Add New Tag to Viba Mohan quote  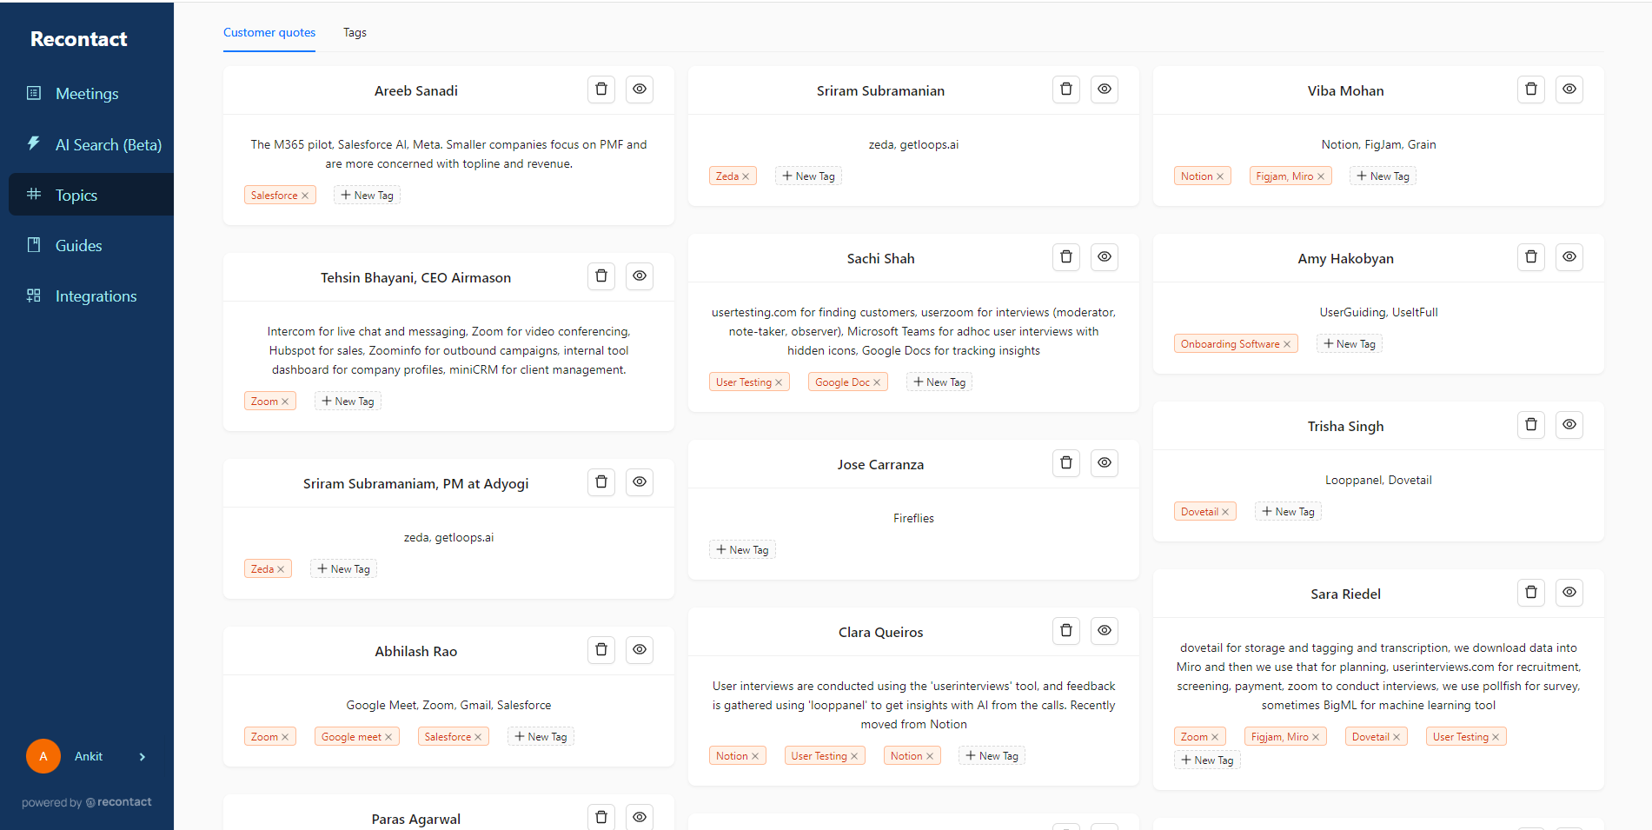point(1383,176)
